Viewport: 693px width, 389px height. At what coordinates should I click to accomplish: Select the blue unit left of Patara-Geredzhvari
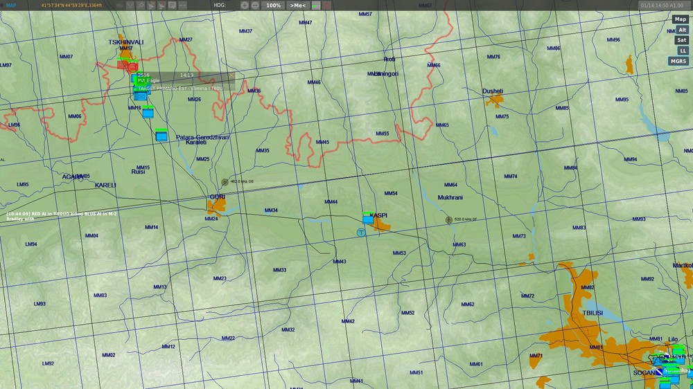coord(161,135)
